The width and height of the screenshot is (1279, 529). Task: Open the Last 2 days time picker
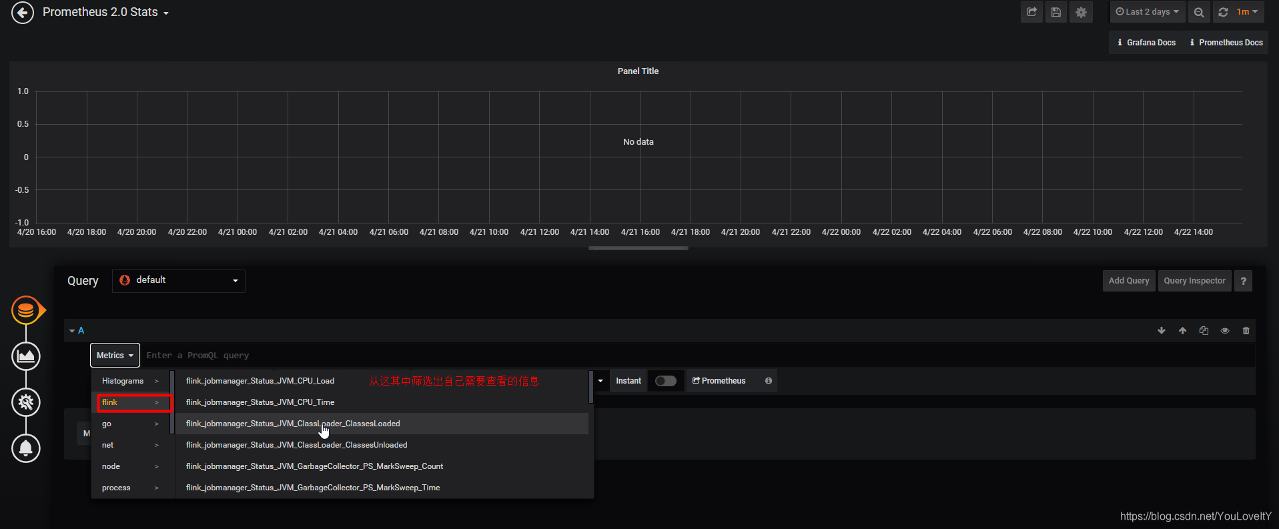pyautogui.click(x=1148, y=12)
